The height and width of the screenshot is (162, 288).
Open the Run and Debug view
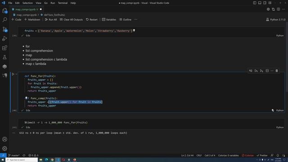tap(4, 39)
